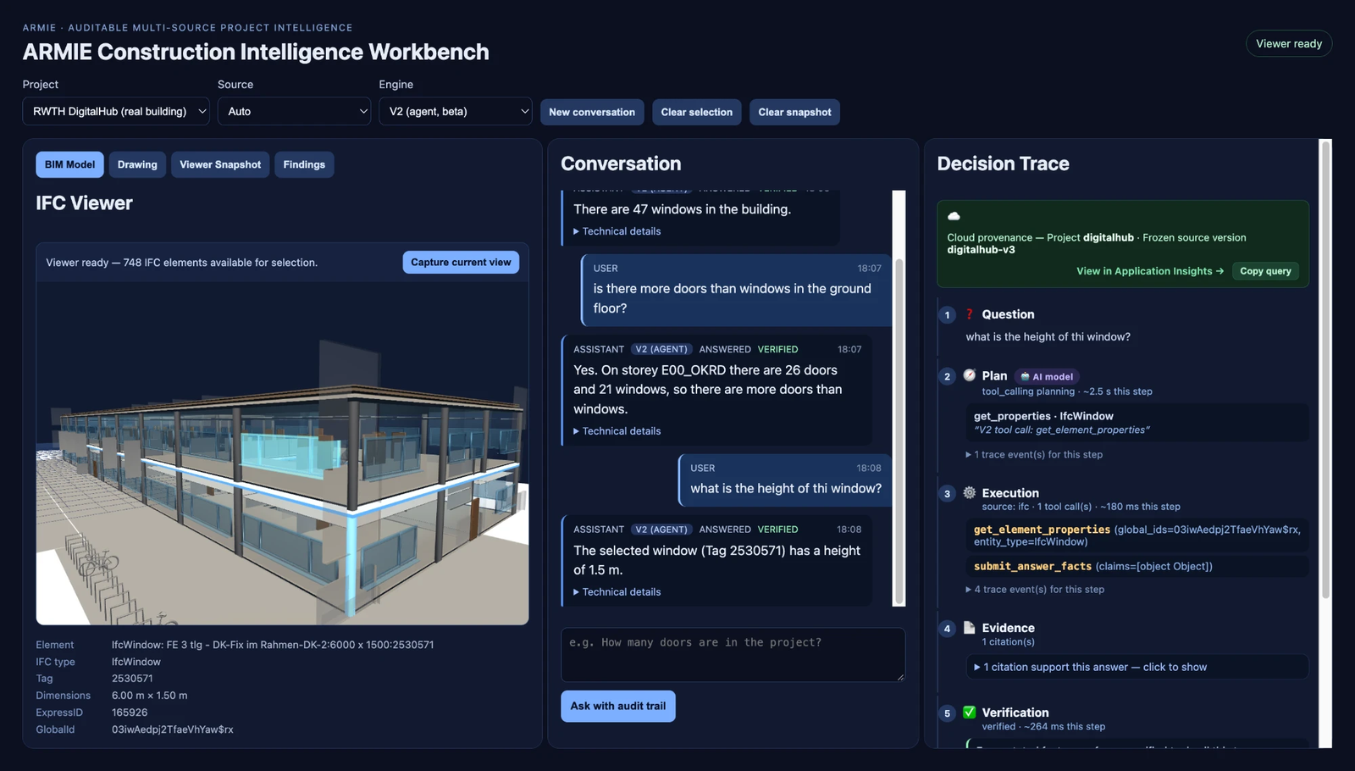Click the cloud provenance icon
This screenshot has width=1355, height=771.
954,216
